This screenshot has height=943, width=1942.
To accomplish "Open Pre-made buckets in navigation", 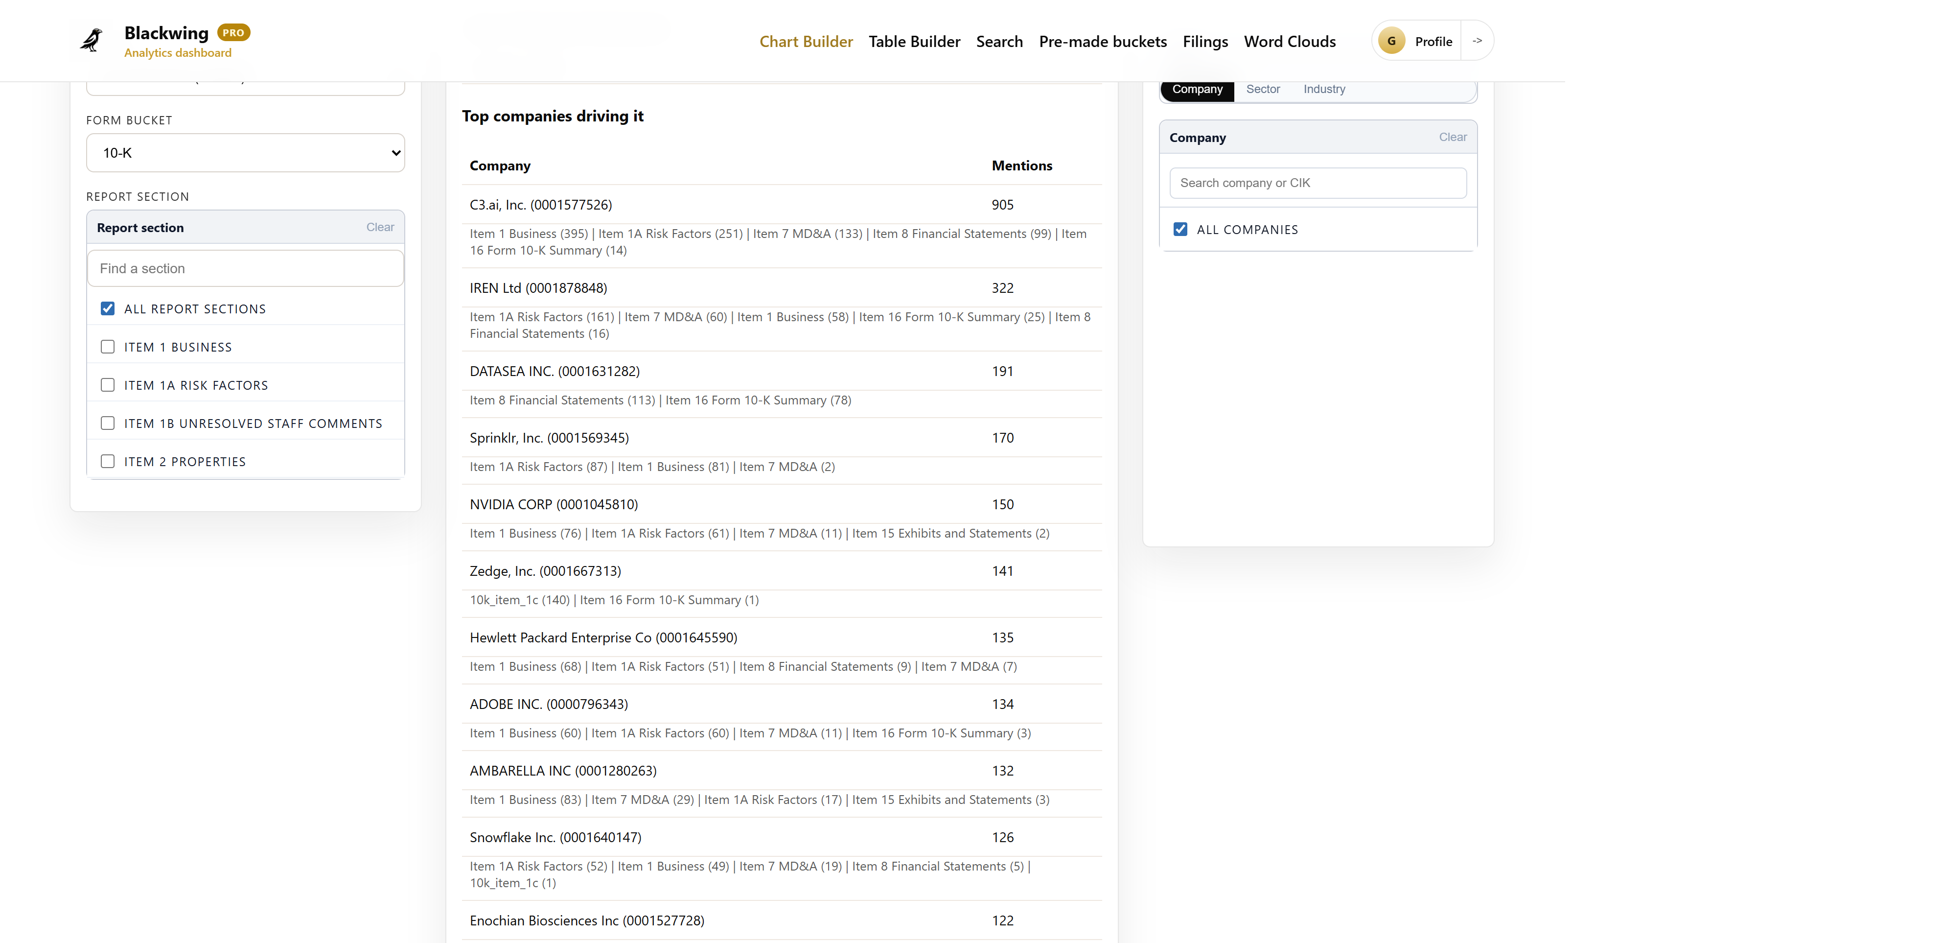I will [x=1102, y=42].
